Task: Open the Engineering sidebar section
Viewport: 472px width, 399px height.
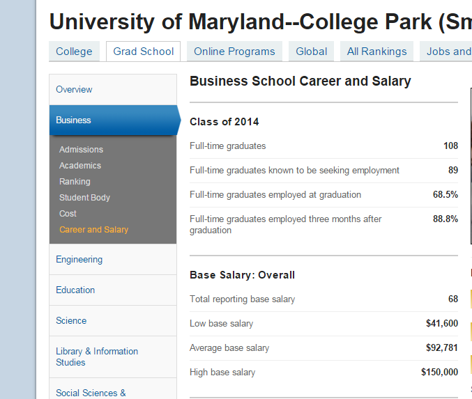Action: 79,260
